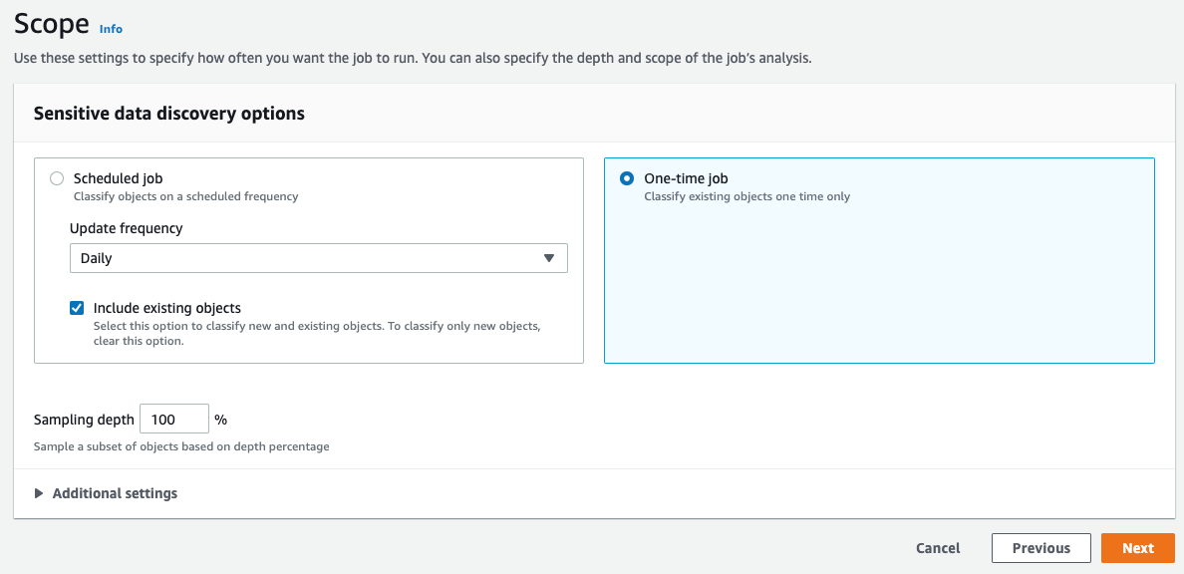Screen dimensions: 1184x574
Task: Click the Update frequency dropdown arrow icon
Action: click(548, 258)
